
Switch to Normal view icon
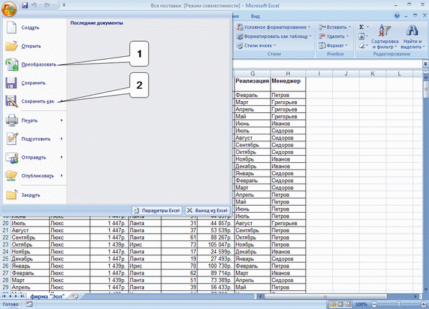point(333,304)
